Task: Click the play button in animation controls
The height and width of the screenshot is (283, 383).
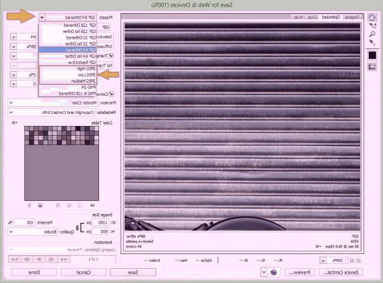Action: pos(39,259)
